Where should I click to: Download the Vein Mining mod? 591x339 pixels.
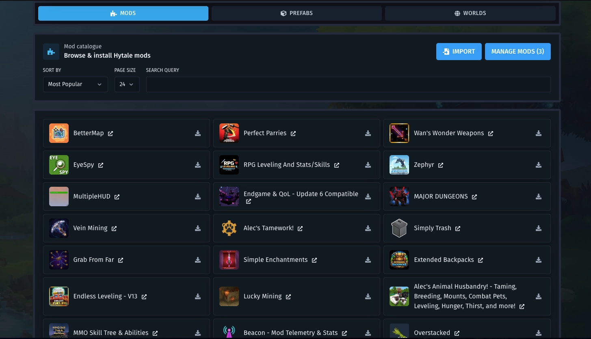pos(198,228)
